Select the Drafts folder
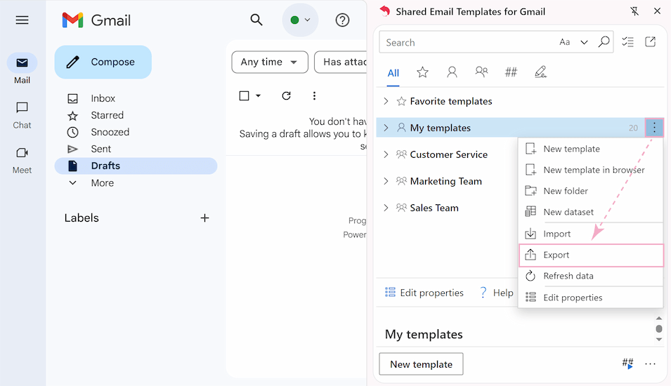The width and height of the screenshot is (671, 386). [x=136, y=166]
